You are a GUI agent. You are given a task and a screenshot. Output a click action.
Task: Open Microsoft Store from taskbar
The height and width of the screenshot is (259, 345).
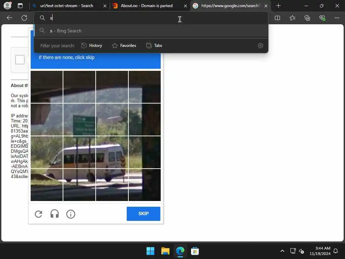pos(195,251)
